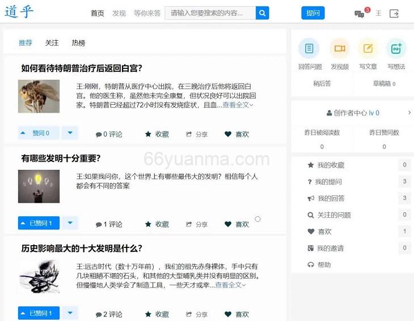
Task: Open the 创作者中心 lv 0 heading
Action: click(353, 113)
